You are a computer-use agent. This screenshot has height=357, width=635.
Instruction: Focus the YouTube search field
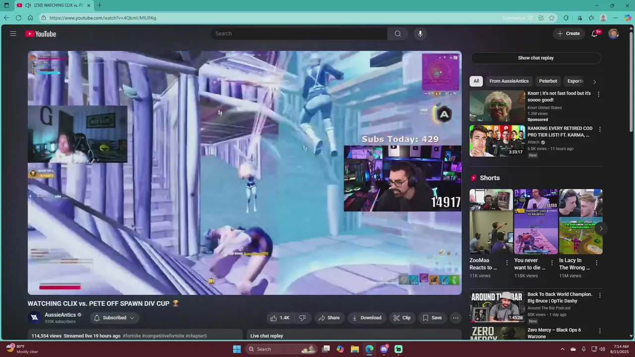(x=299, y=34)
